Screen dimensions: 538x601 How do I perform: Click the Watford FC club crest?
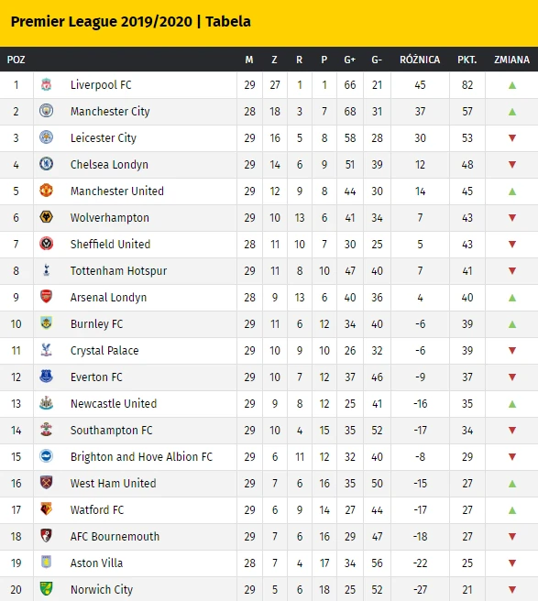point(47,509)
